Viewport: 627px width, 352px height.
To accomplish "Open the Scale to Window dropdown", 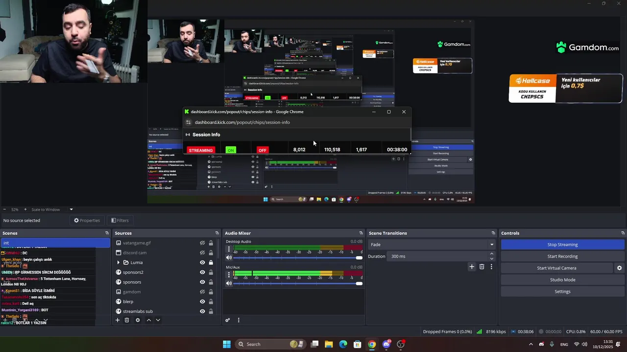I will click(52, 209).
